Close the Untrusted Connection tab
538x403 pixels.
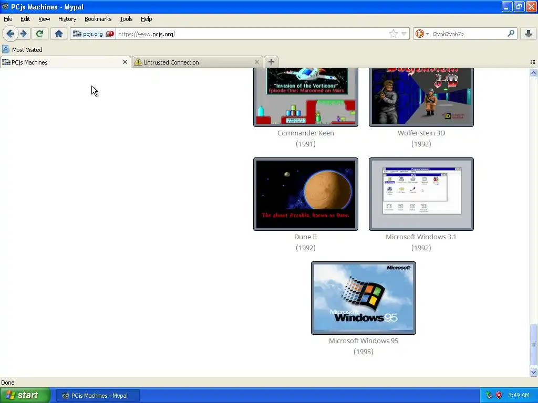256,62
